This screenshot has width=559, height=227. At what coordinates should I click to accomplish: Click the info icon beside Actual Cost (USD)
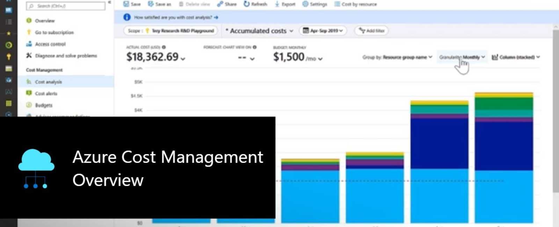point(164,47)
